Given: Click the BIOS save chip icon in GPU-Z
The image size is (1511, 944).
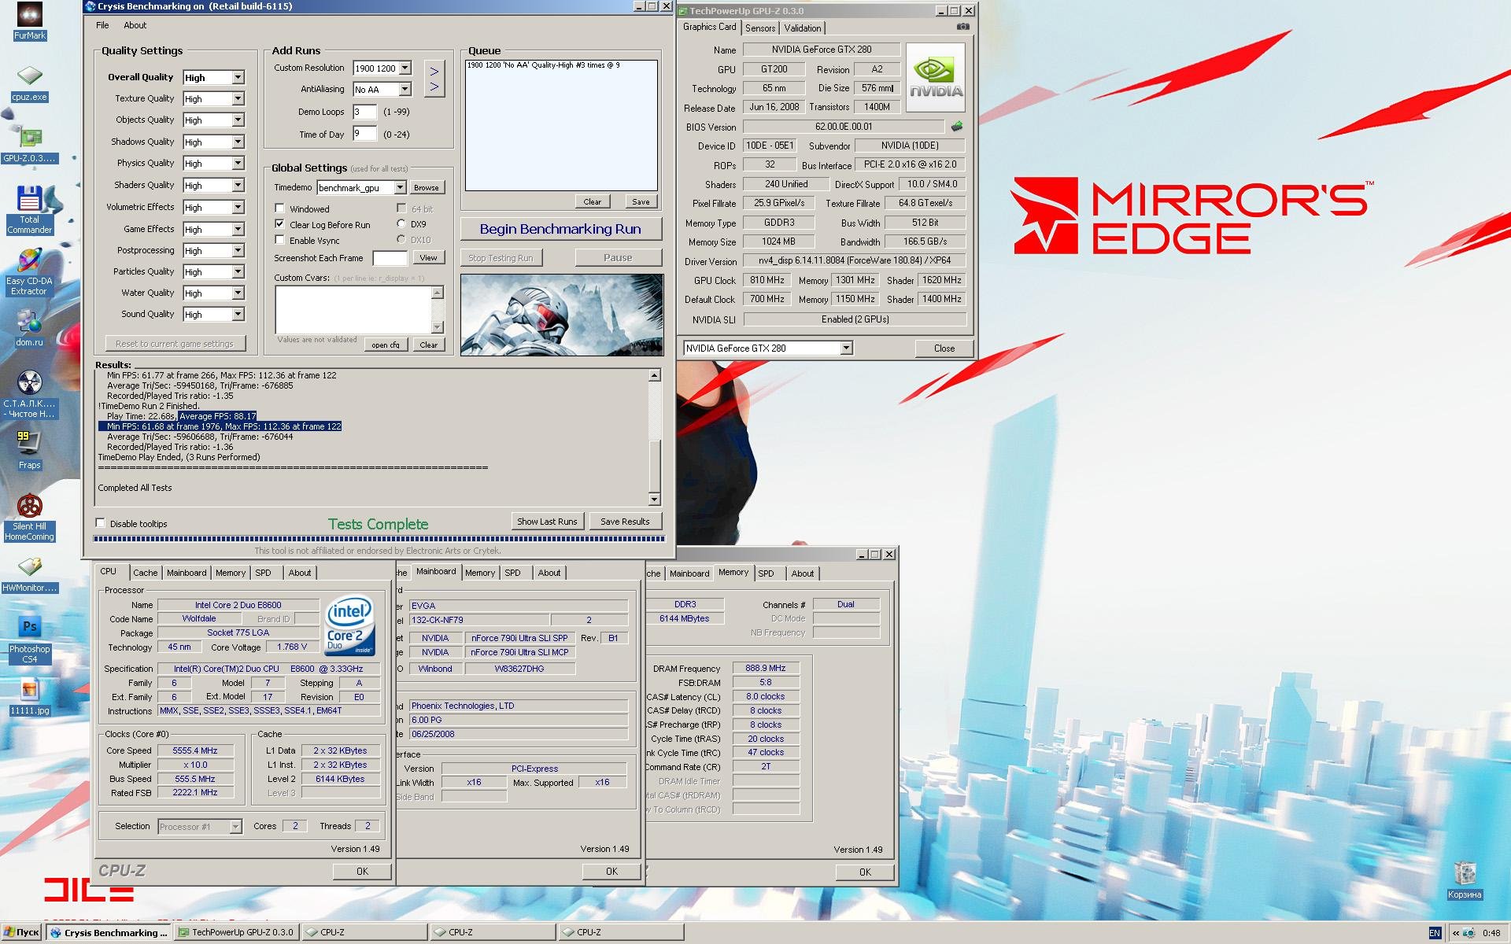Looking at the screenshot, I should pos(957,127).
